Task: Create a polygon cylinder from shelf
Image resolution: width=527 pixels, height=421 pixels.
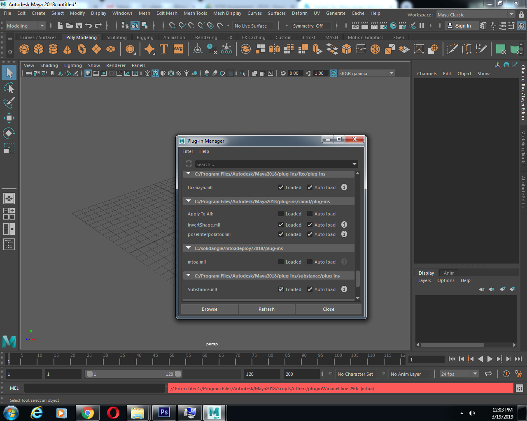Action: tap(53, 49)
